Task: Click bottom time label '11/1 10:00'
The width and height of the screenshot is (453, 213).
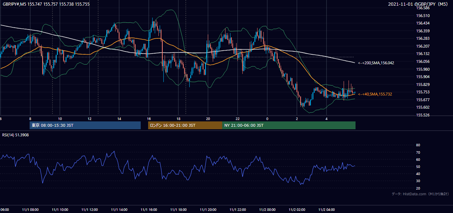Action: pyautogui.click(x=60, y=209)
